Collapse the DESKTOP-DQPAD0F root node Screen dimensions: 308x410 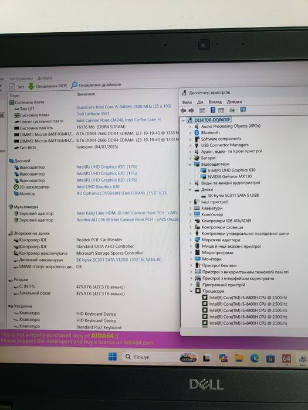[183, 120]
